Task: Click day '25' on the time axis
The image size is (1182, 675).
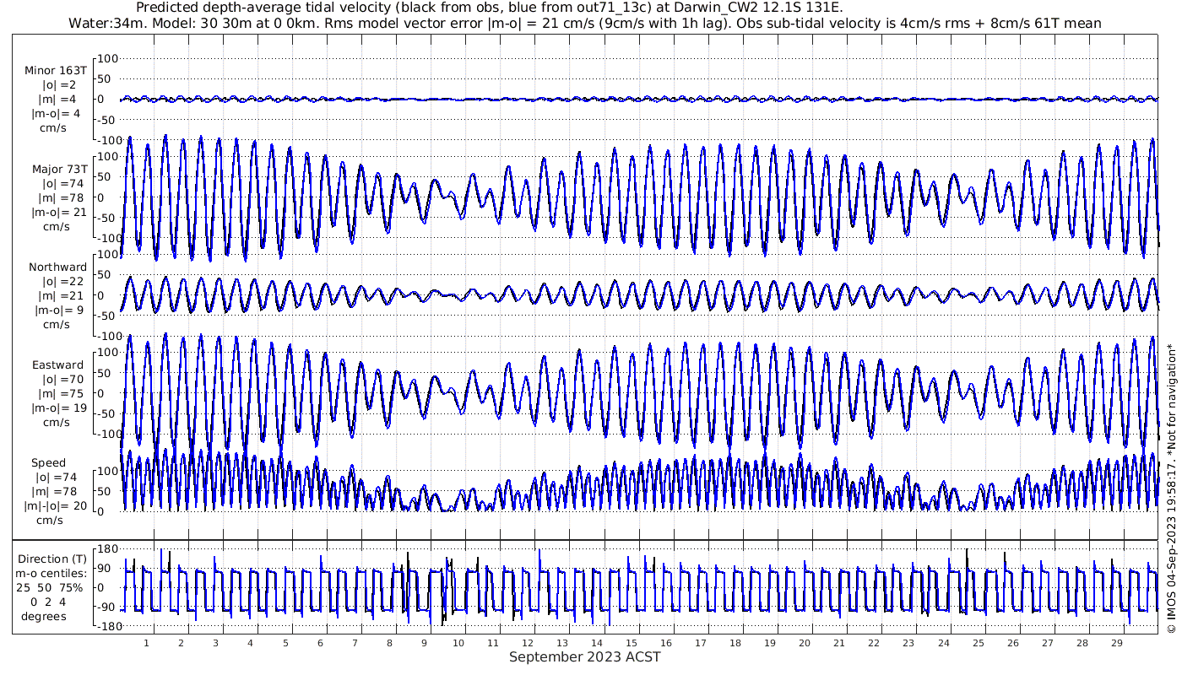Action: tap(978, 643)
